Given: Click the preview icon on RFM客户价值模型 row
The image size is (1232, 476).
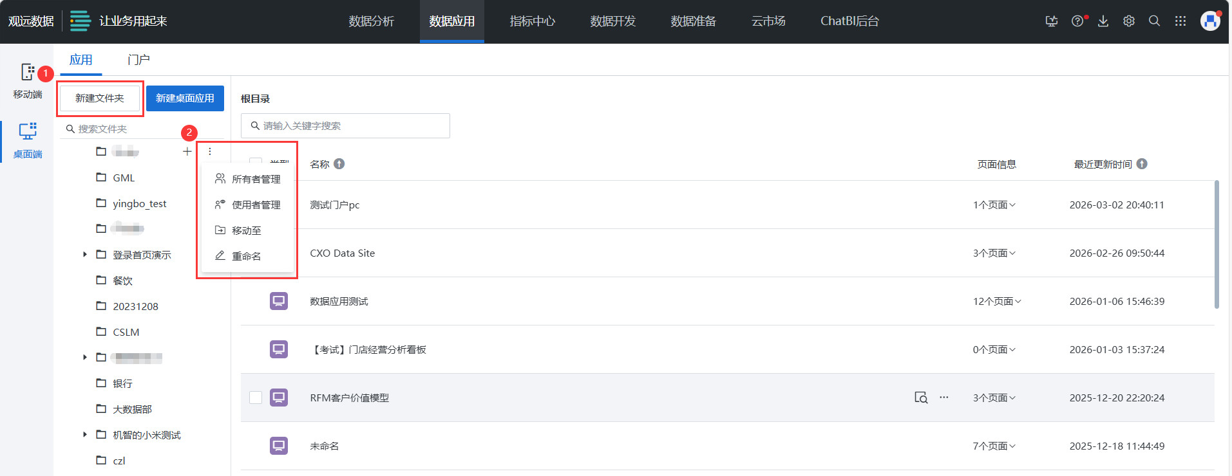Looking at the screenshot, I should pyautogui.click(x=921, y=398).
